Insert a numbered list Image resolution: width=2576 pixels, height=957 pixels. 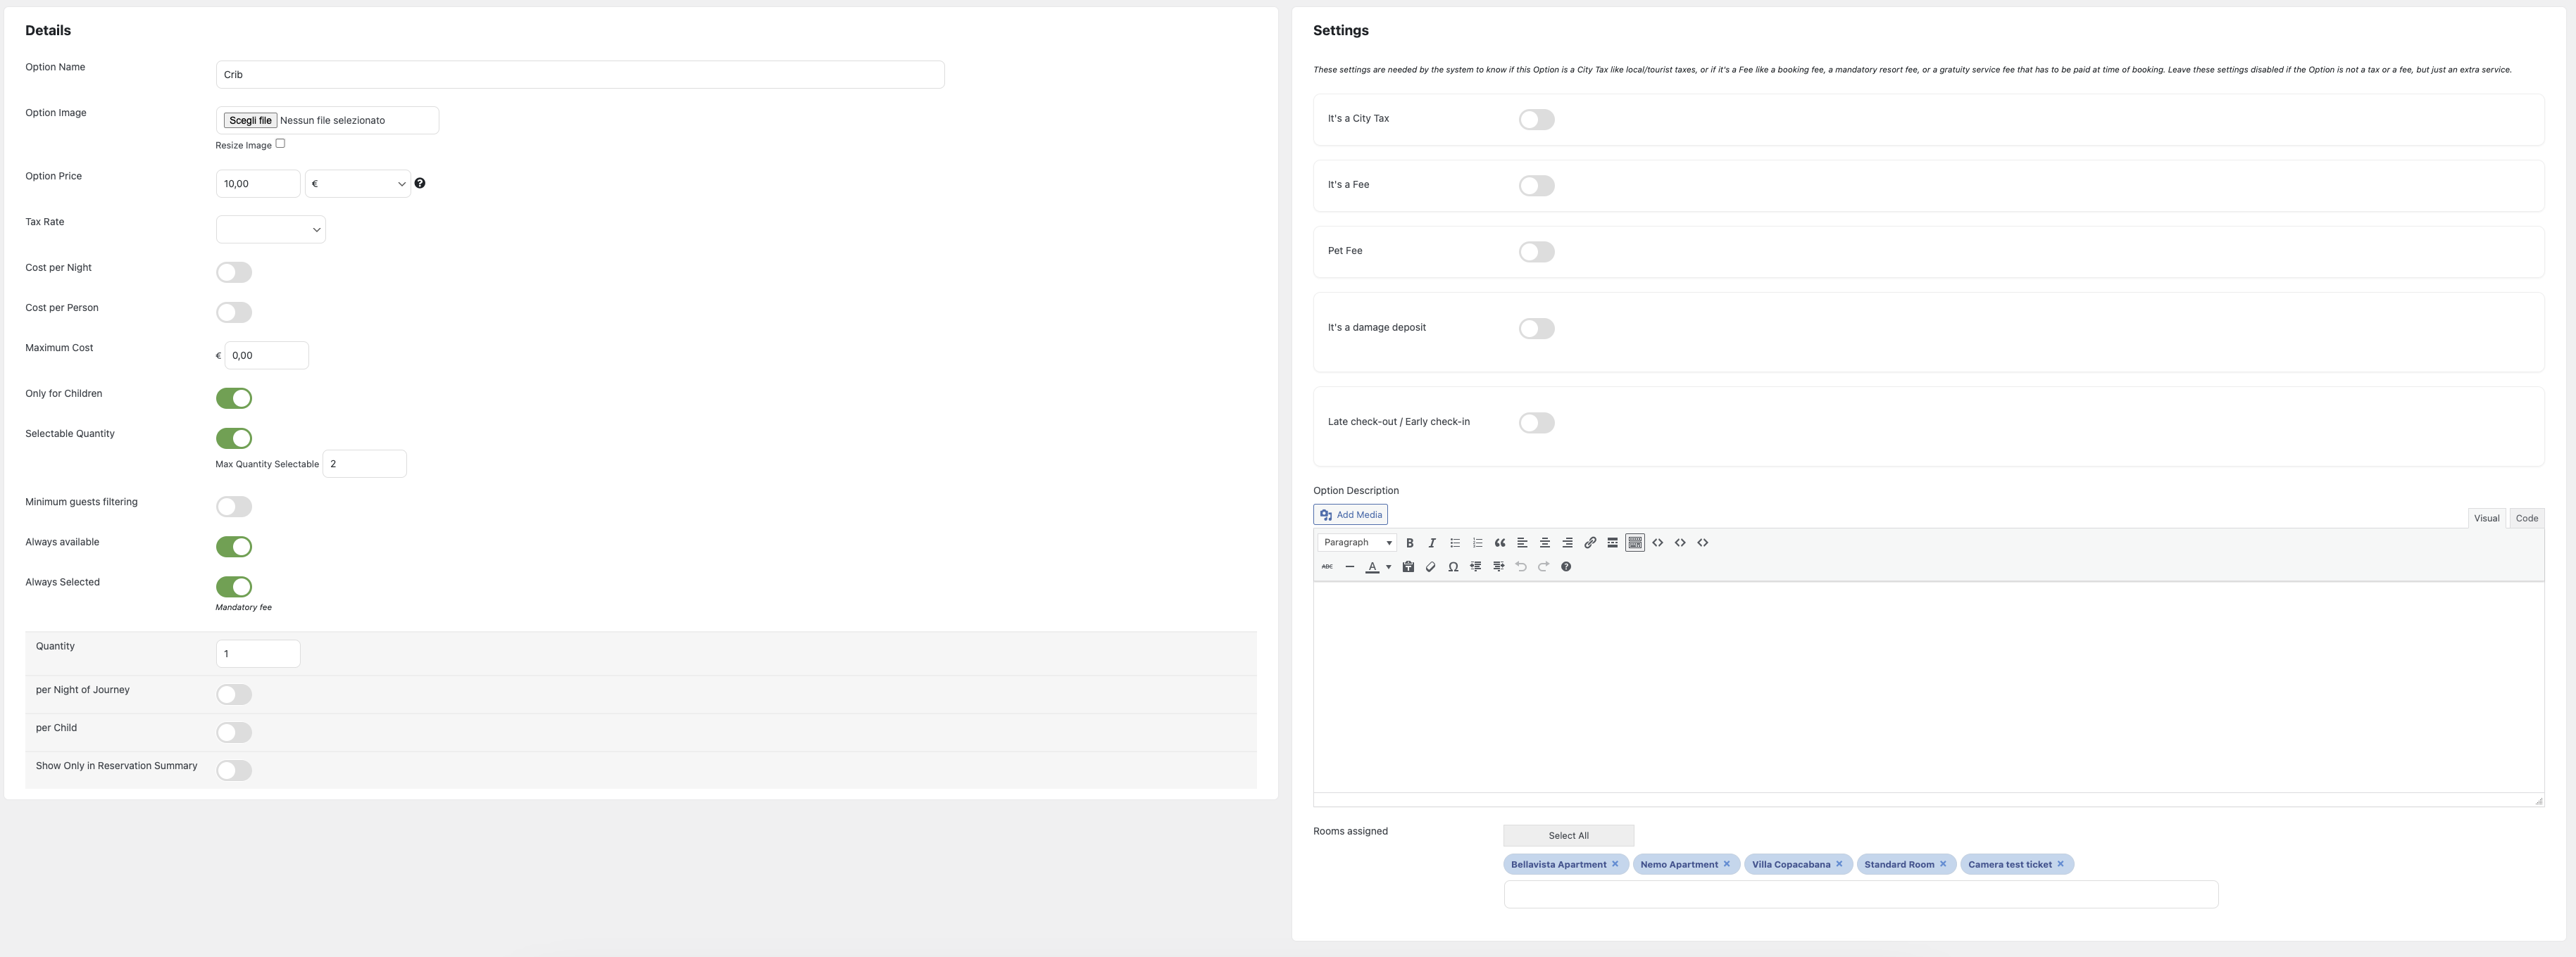coord(1477,543)
